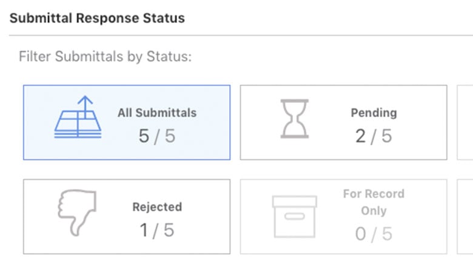Click the Filter Submittals by Status text
The image size is (473, 276).
tap(106, 57)
